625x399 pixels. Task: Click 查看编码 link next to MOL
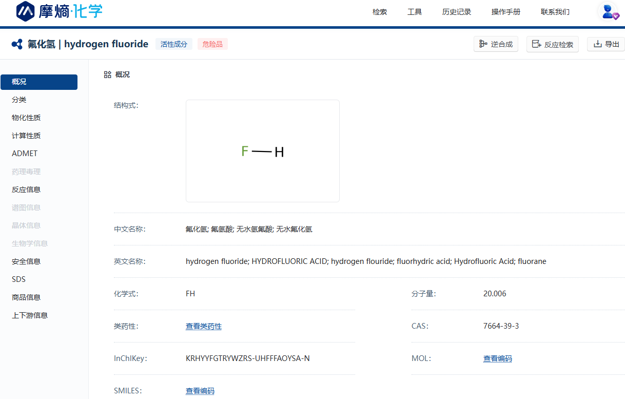tap(497, 358)
